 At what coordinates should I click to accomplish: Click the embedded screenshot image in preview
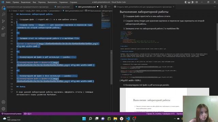point(164,55)
